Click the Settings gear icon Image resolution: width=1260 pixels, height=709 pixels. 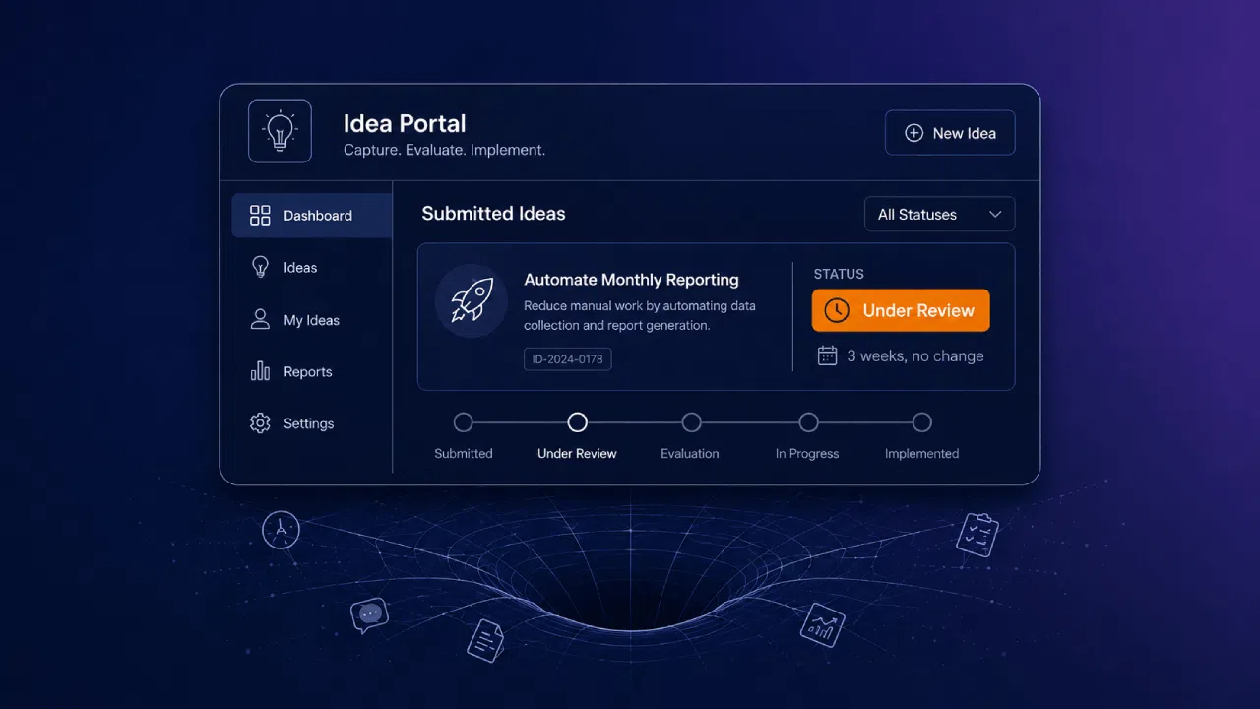pyautogui.click(x=260, y=423)
